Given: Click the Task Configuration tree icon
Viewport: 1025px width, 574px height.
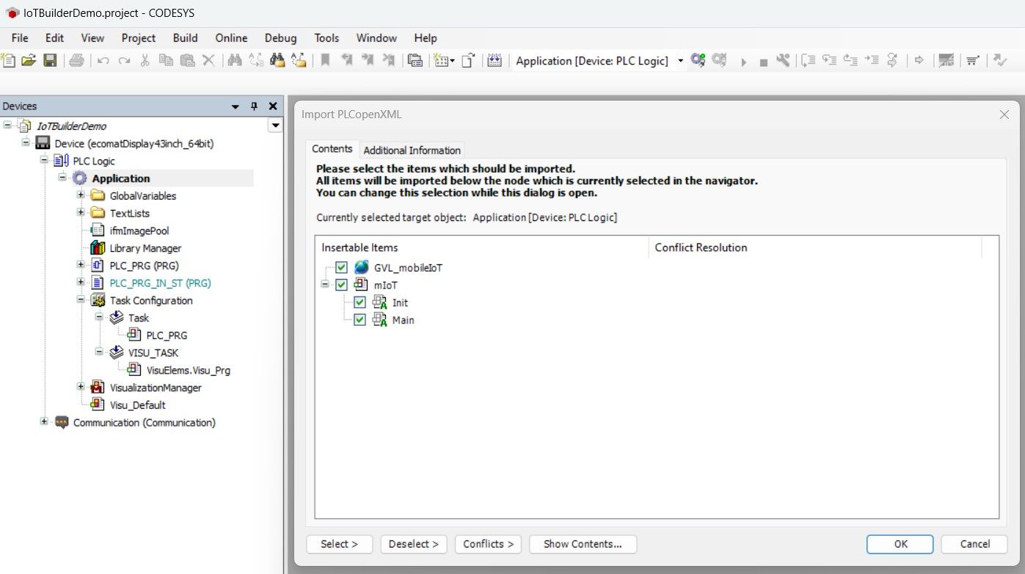Looking at the screenshot, I should (x=98, y=300).
